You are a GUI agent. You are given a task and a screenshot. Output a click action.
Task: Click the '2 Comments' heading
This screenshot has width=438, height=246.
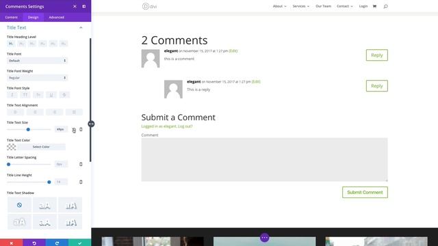[175, 40]
